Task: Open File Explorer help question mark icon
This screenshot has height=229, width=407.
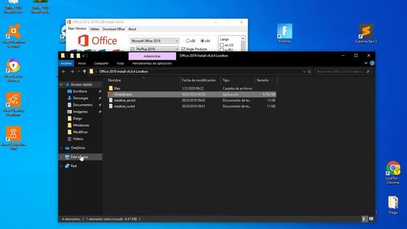Action: pos(372,63)
